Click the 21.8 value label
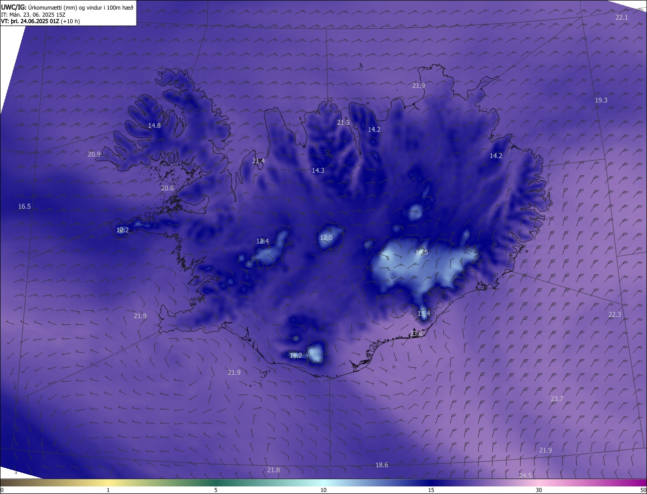 click(273, 470)
